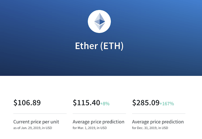This screenshot has width=202, height=139.
Task: Click the divider line under $115.40
Action: (x=99, y=113)
